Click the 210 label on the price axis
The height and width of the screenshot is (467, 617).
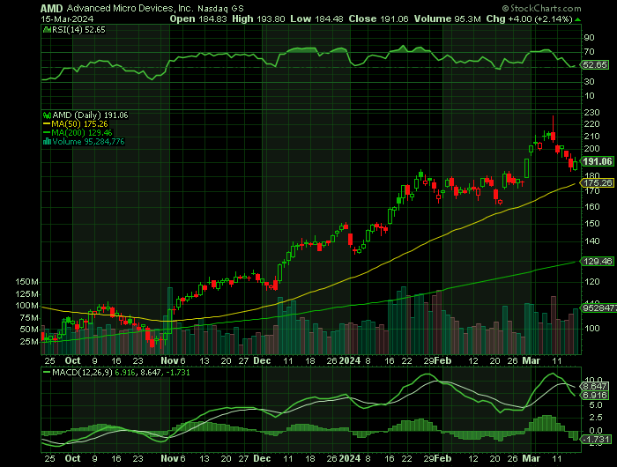coord(591,137)
